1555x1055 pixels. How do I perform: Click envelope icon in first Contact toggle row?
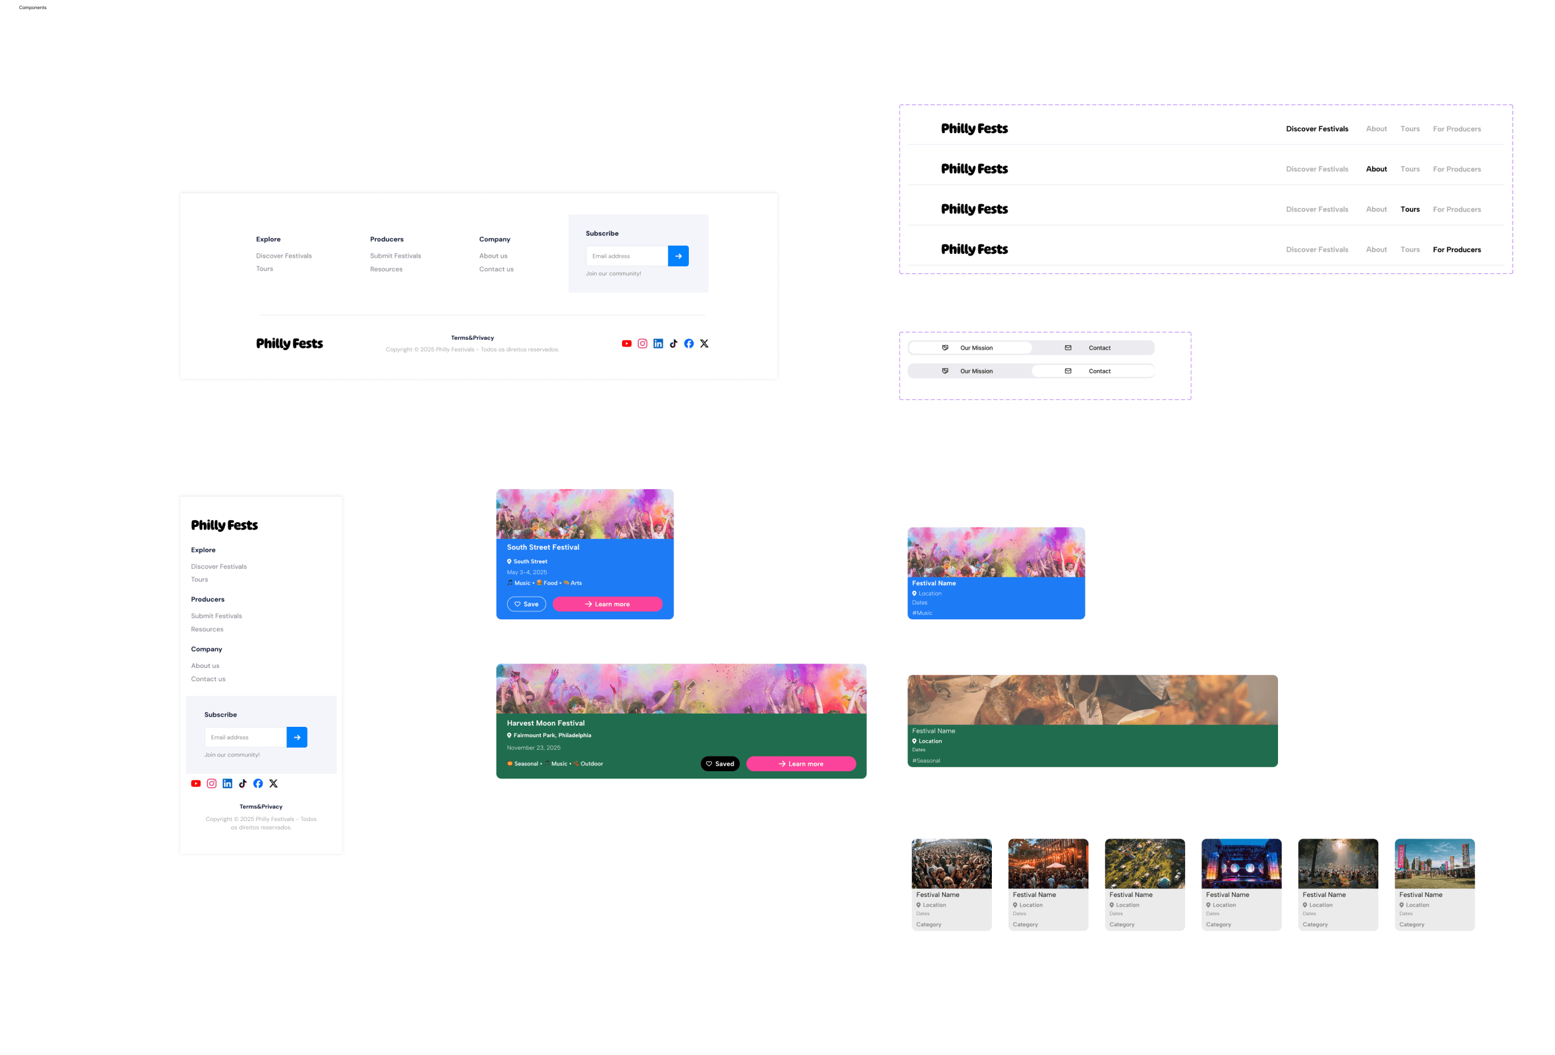click(1068, 348)
